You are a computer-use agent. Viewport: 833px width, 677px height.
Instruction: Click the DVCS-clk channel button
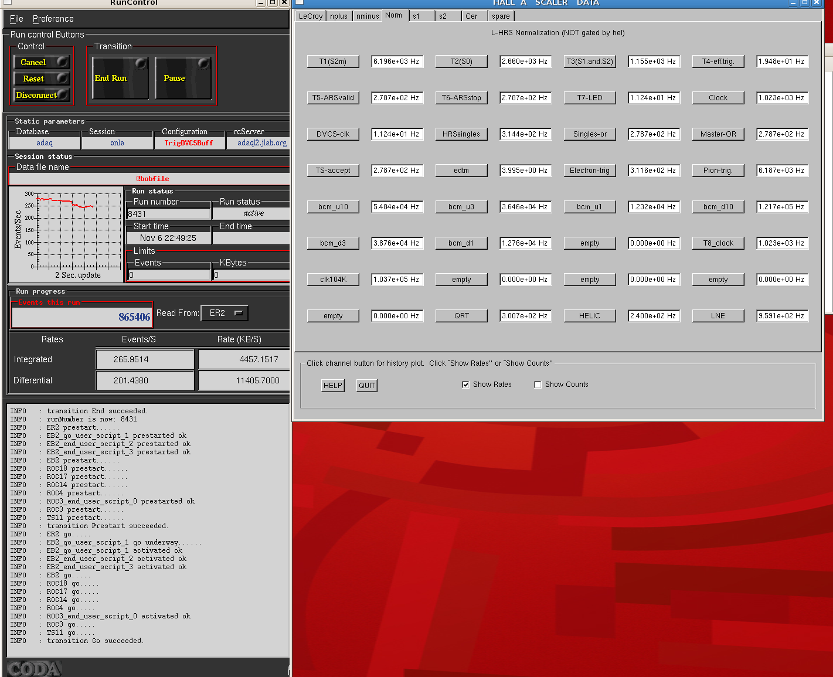coord(333,134)
